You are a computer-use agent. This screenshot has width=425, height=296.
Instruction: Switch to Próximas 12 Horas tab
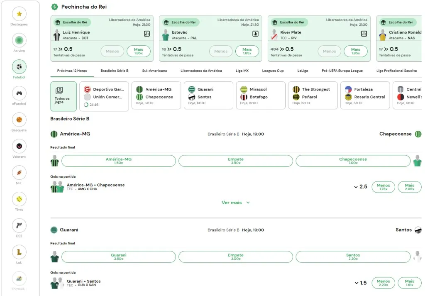coord(72,71)
